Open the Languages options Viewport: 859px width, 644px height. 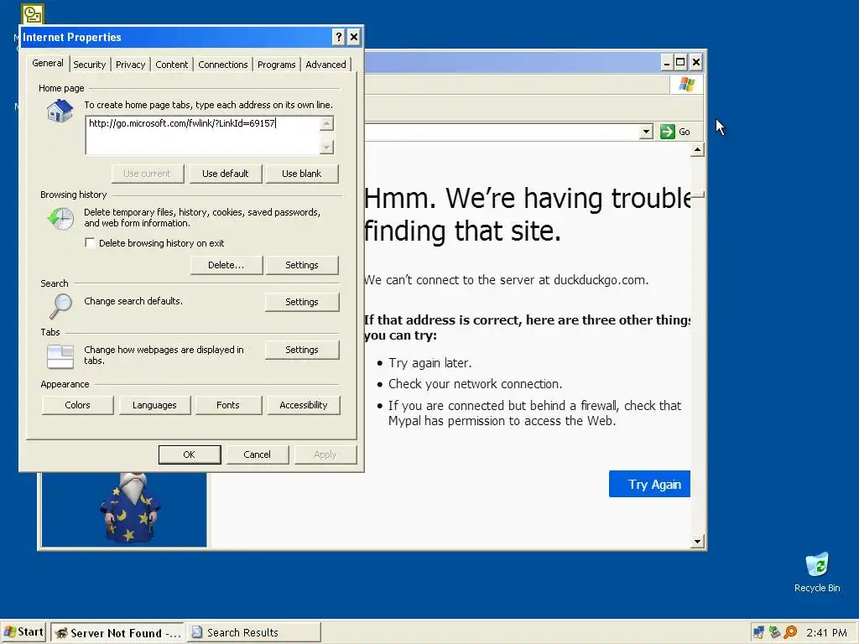pyautogui.click(x=154, y=405)
